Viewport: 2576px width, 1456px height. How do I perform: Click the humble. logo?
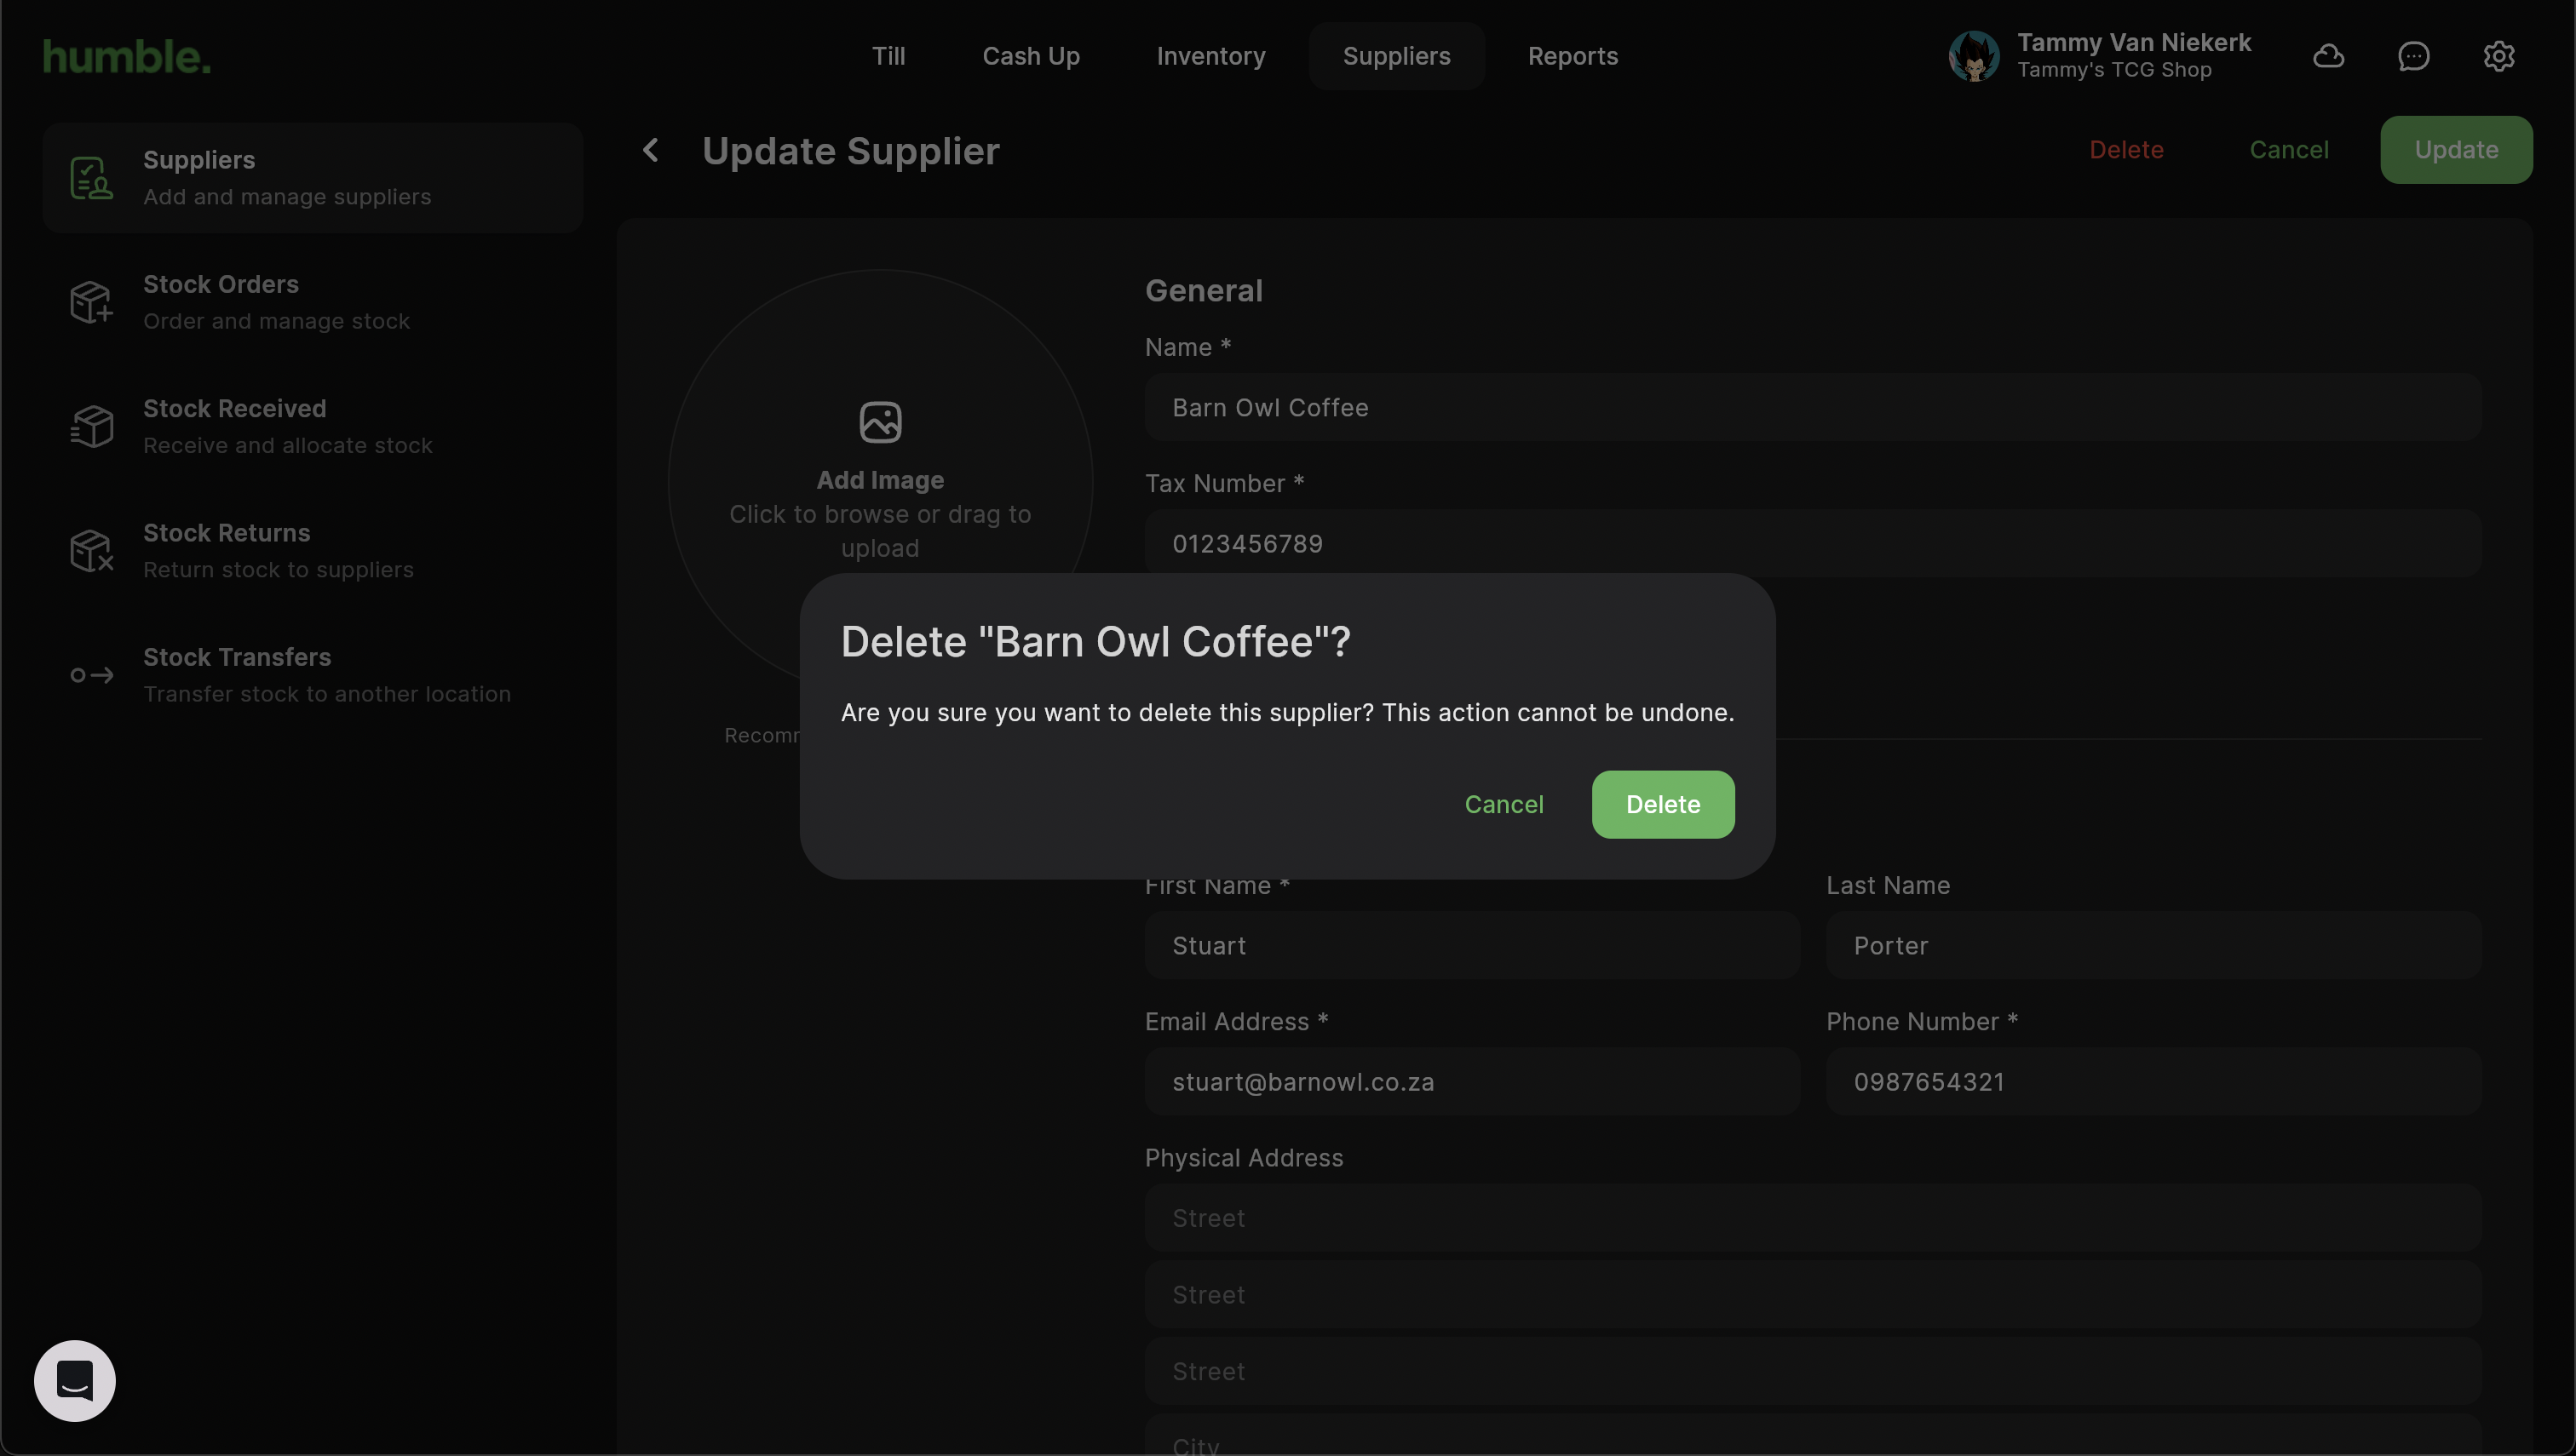(x=127, y=57)
